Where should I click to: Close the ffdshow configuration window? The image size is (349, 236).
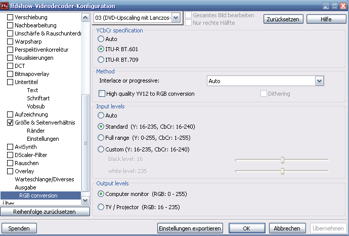pyautogui.click(x=343, y=6)
